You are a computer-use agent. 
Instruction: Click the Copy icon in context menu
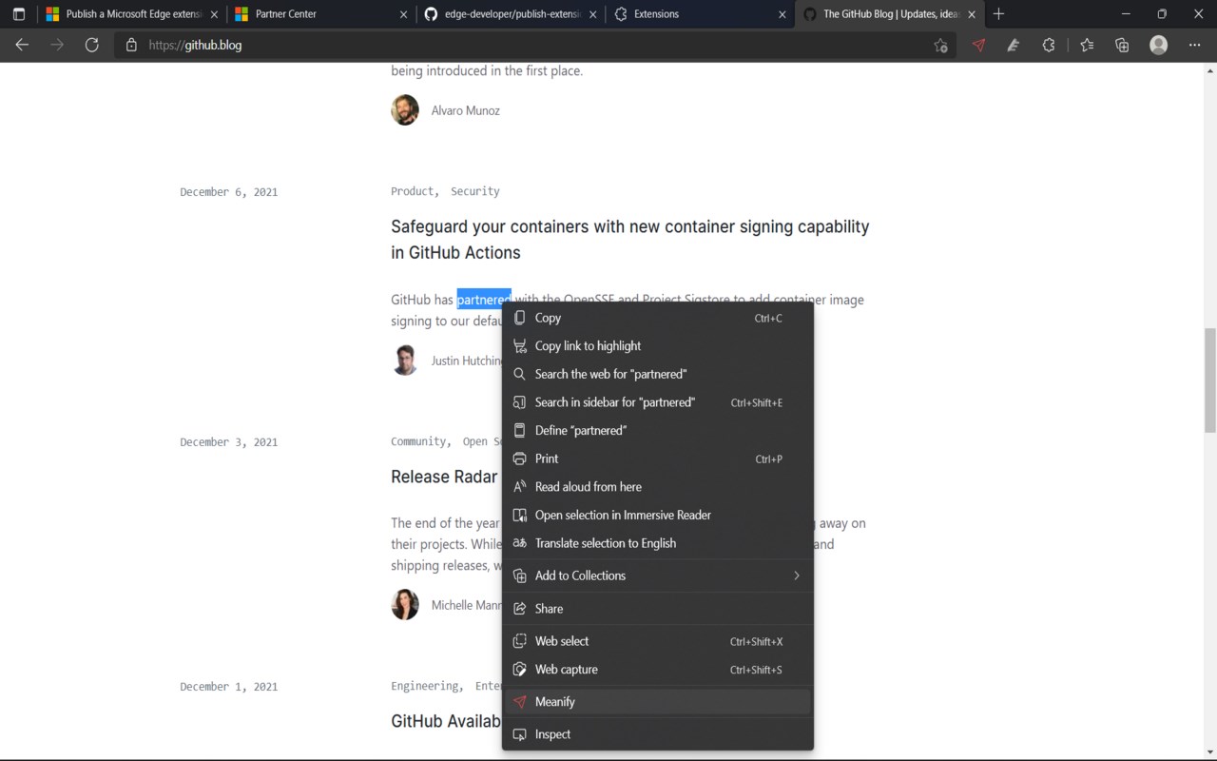pyautogui.click(x=519, y=318)
